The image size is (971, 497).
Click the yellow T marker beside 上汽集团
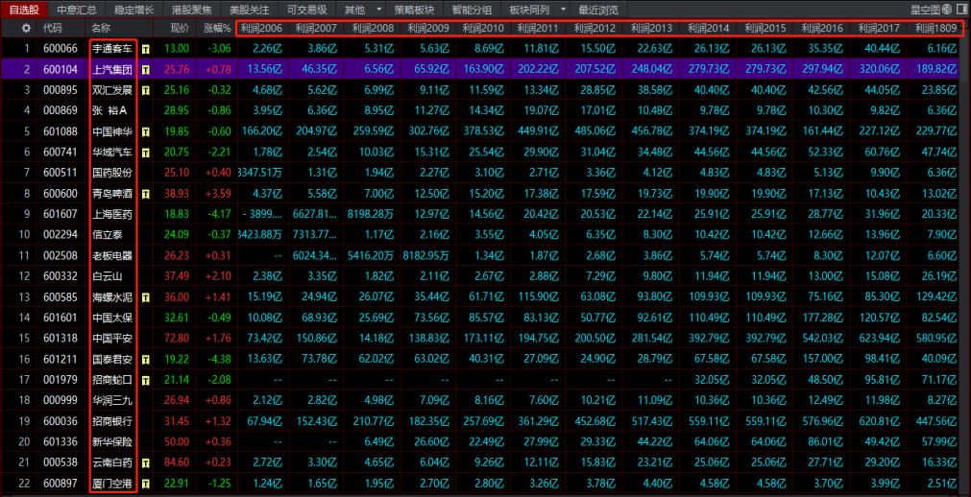click(146, 70)
